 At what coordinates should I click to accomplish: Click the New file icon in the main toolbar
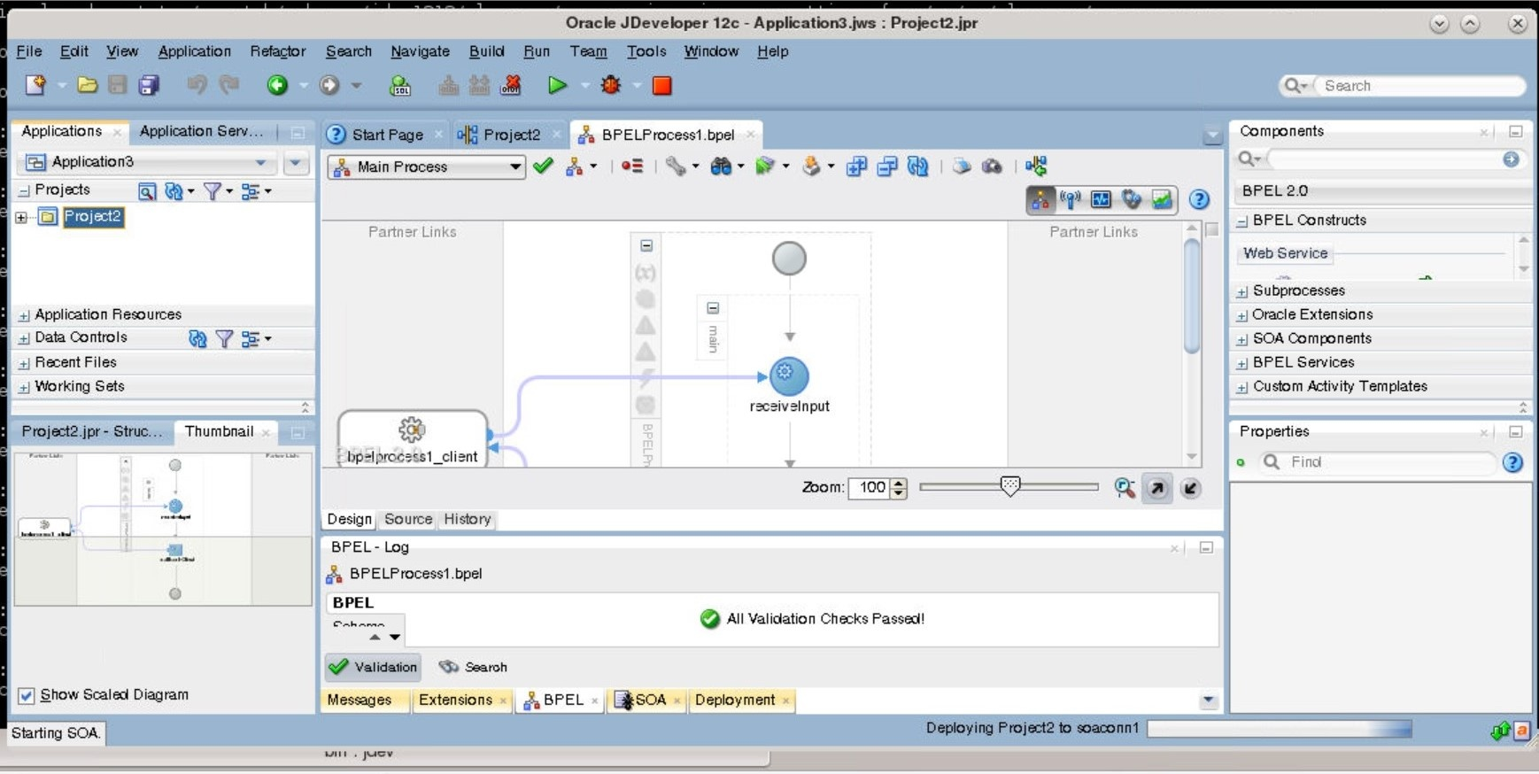(35, 85)
